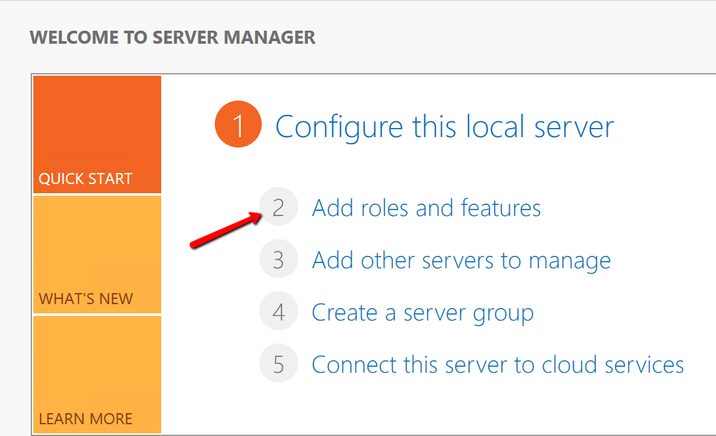Image resolution: width=716 pixels, height=436 pixels.
Task: Click the step 5 number circle
Action: tap(279, 364)
